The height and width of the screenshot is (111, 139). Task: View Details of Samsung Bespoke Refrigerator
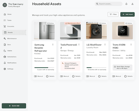(x=50, y=76)
